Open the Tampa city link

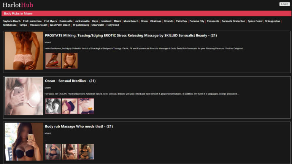(23, 25)
